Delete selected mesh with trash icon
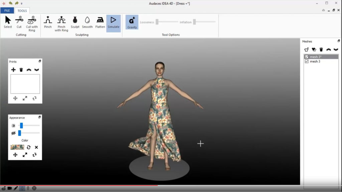342x192 pixels. 321,50
